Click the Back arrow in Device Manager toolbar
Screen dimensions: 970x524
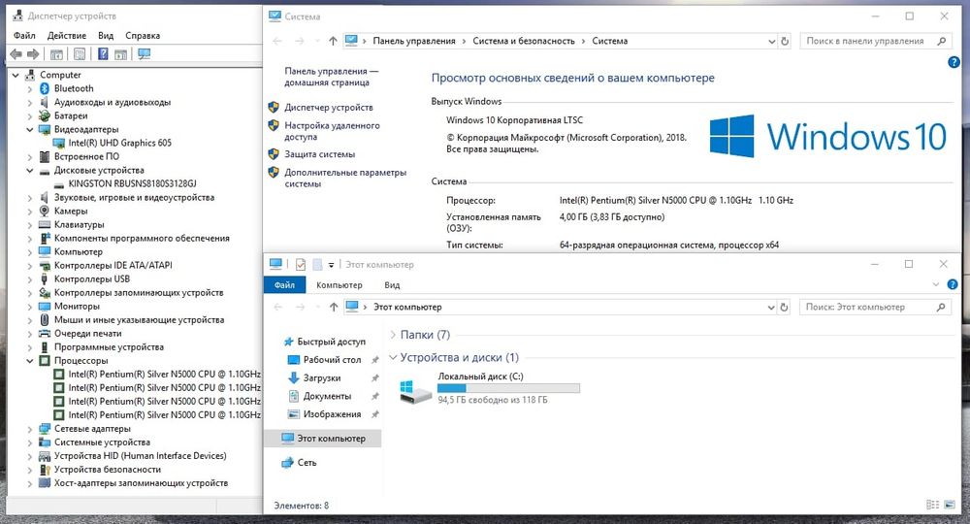[x=16, y=54]
